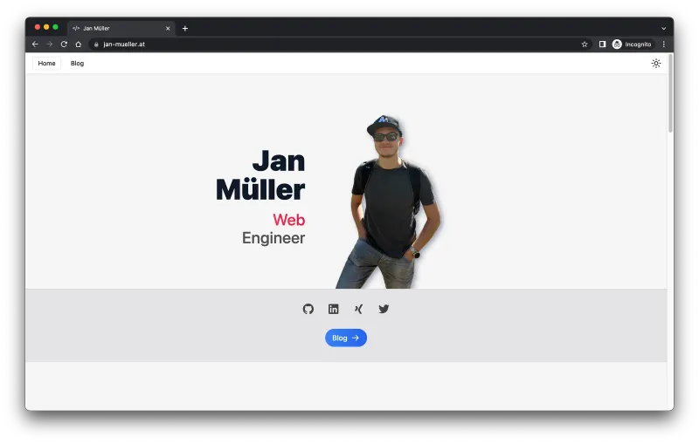Open the Twitter profile icon
The height and width of the screenshot is (444, 699).
(384, 309)
